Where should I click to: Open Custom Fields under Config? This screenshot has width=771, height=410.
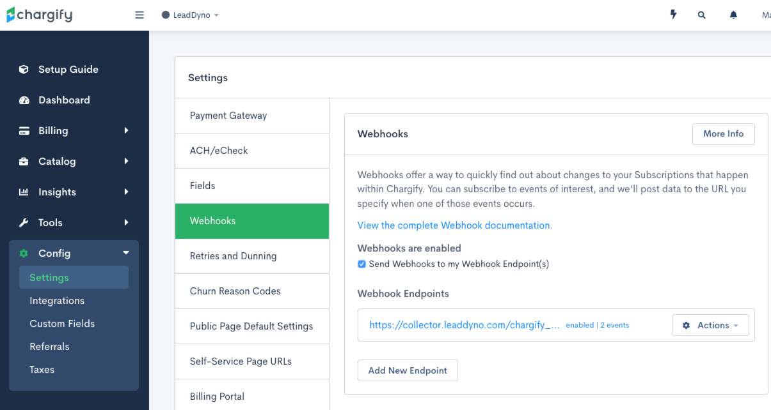(x=62, y=324)
